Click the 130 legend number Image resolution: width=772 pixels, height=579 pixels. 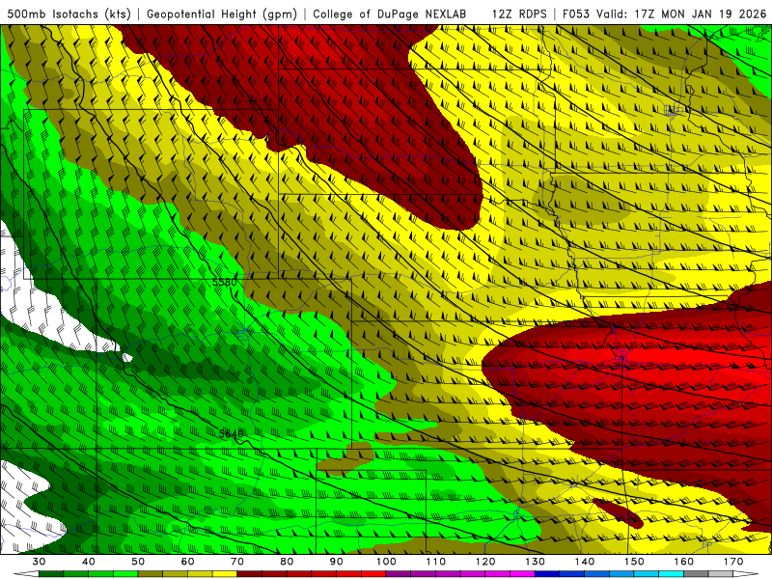(535, 562)
